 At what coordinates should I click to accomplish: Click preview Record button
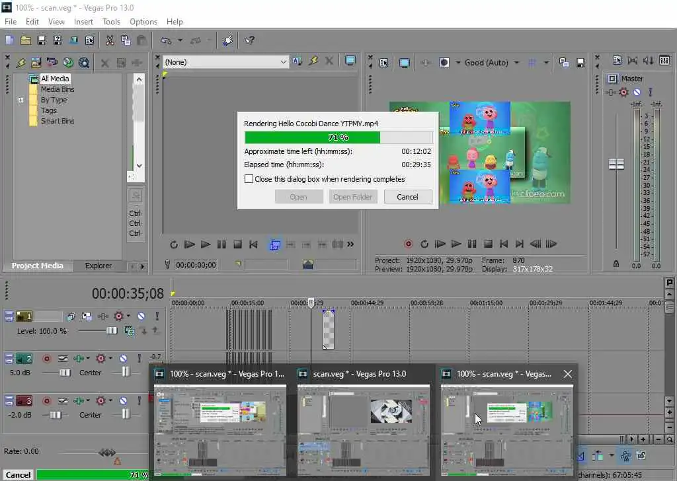[x=408, y=244]
